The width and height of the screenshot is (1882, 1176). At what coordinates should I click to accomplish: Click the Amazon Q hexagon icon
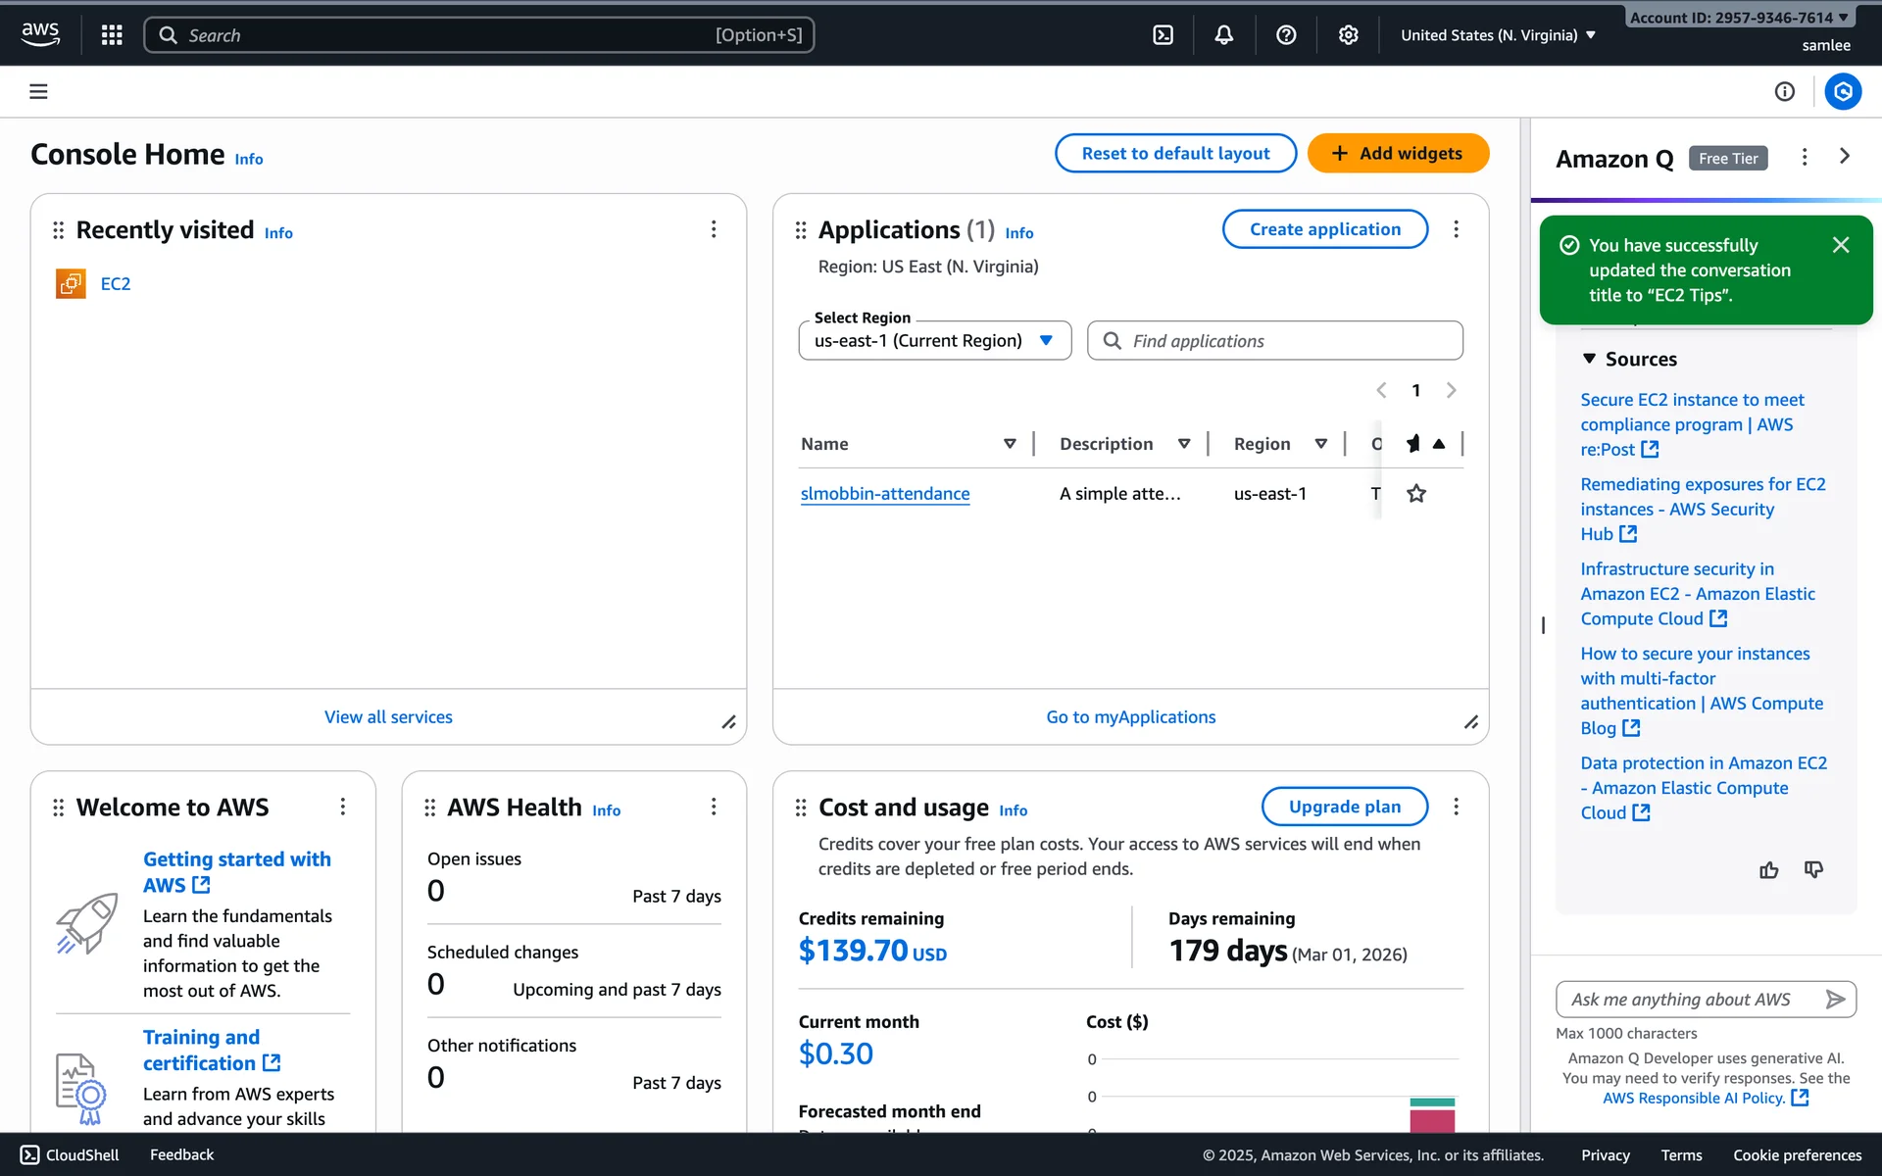1843,91
